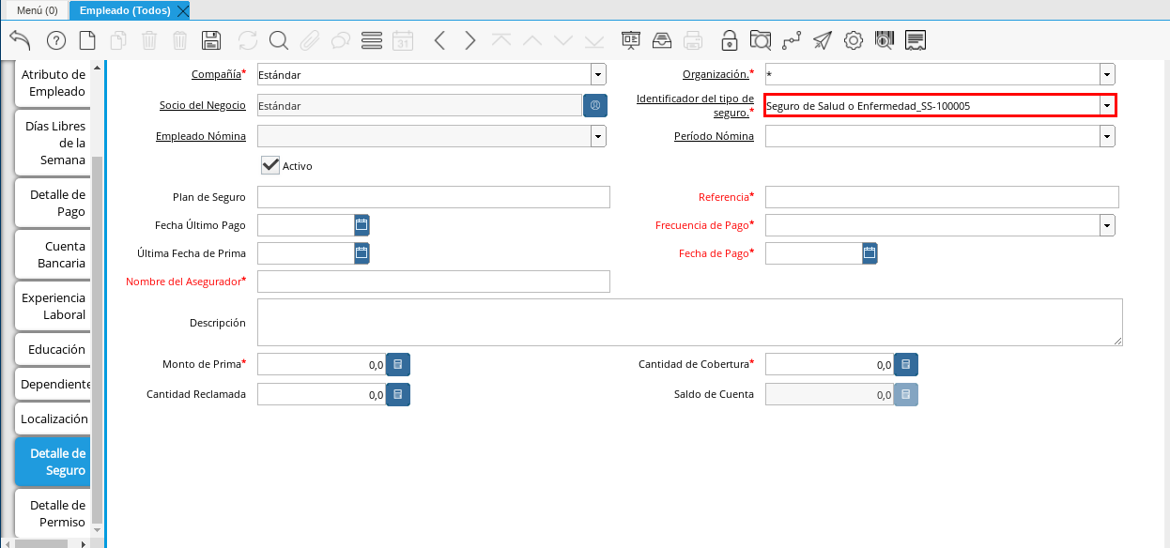Open the Detalle de Permiso tab
The width and height of the screenshot is (1170, 548).
[53, 513]
